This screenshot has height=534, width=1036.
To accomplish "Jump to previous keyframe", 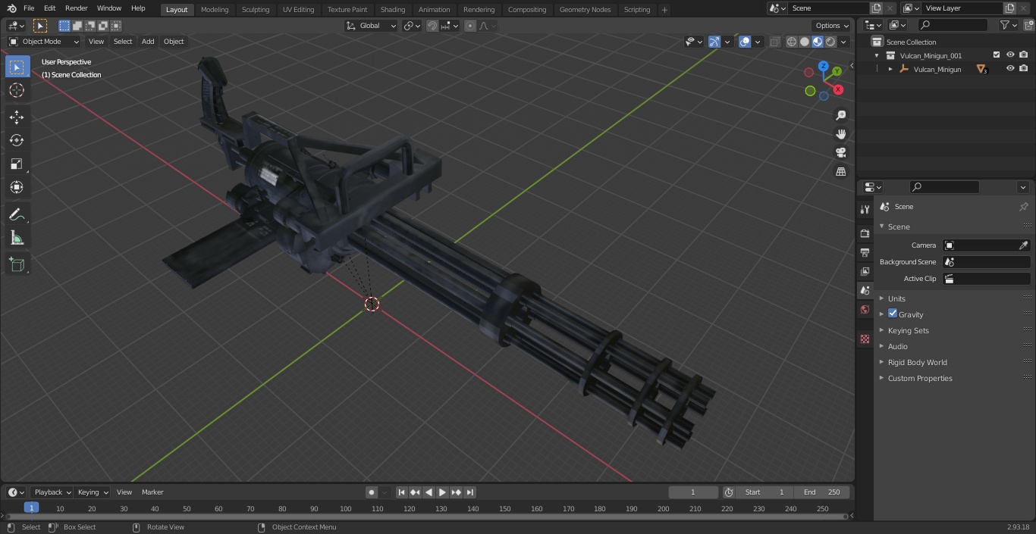I will tap(416, 492).
